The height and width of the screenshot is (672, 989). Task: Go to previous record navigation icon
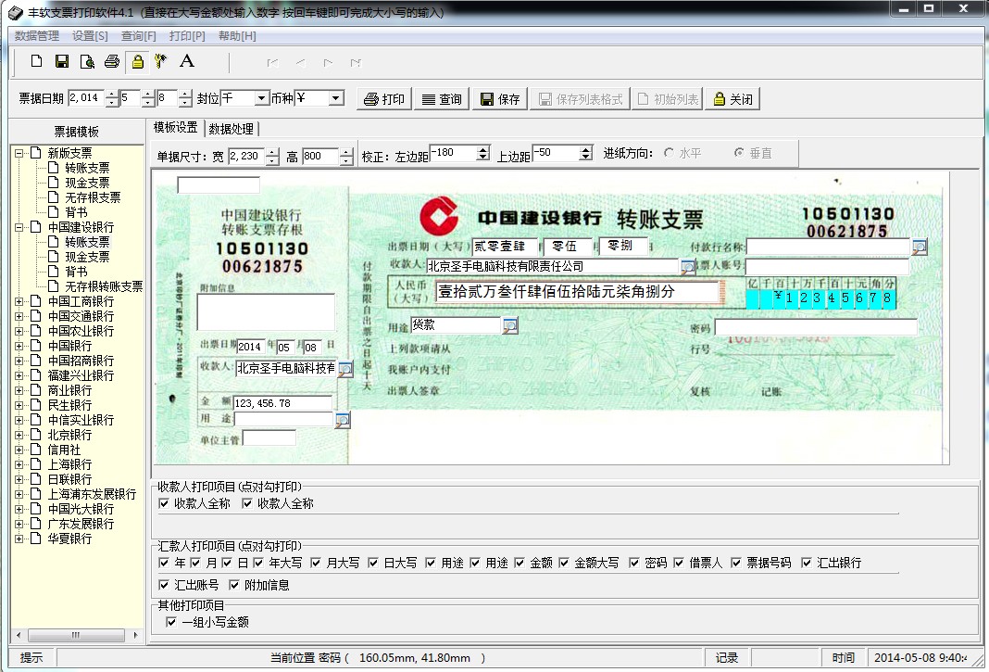(x=300, y=62)
